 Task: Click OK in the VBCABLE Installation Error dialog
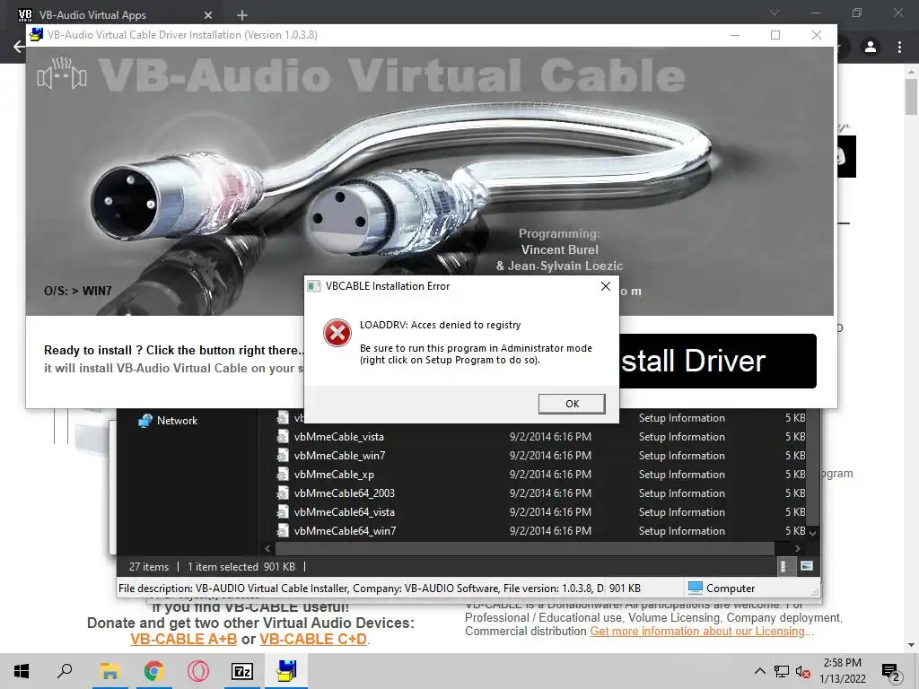(572, 404)
